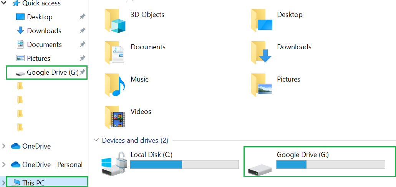The height and width of the screenshot is (187, 396).
Task: Click the Local Disk (C:) label
Action: (151, 154)
